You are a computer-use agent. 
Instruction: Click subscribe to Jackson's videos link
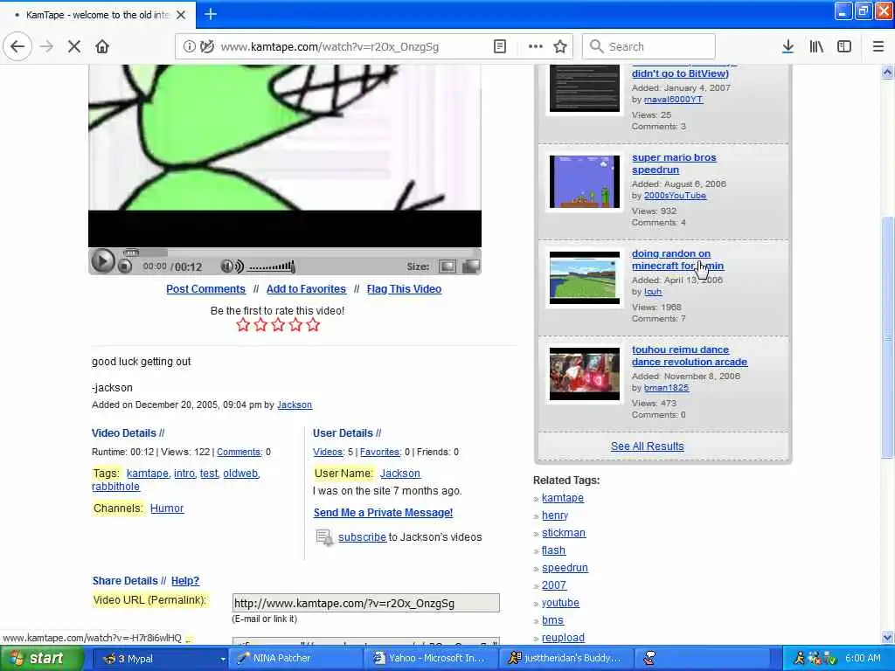[362, 537]
